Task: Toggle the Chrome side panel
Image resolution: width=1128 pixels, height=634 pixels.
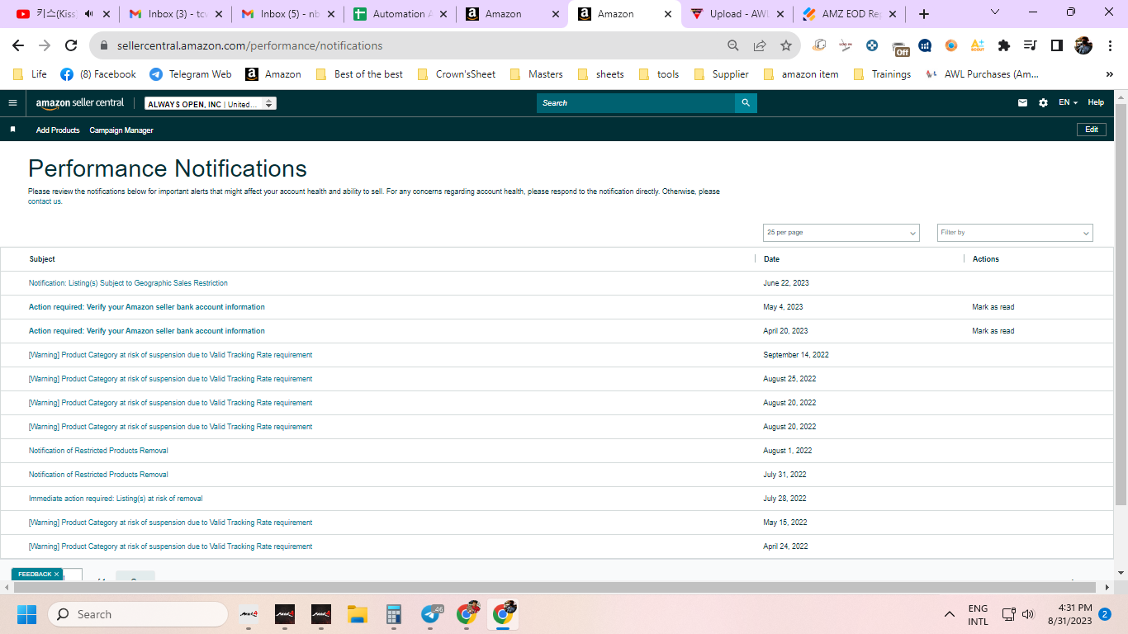Action: point(1056,45)
